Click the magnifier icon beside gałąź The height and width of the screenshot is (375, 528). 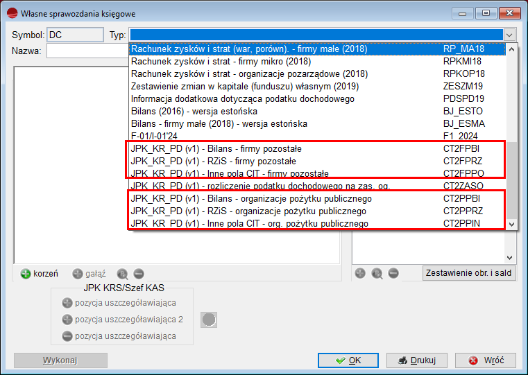click(123, 274)
